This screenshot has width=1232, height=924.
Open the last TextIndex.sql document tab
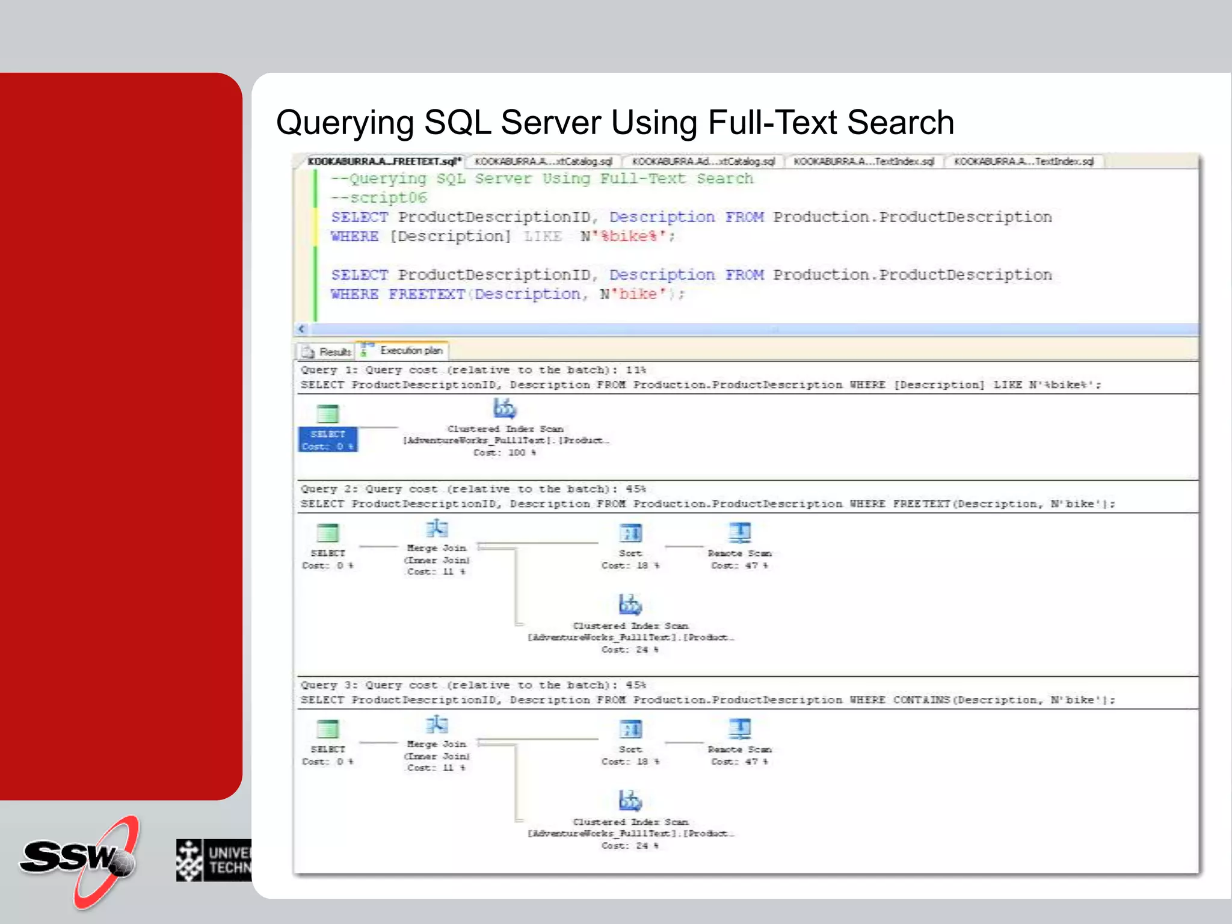tap(1023, 161)
